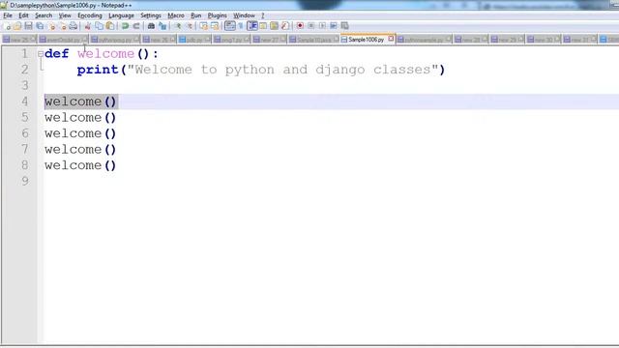Switch to the new 28 tab
619x348 pixels.
[x=471, y=40]
